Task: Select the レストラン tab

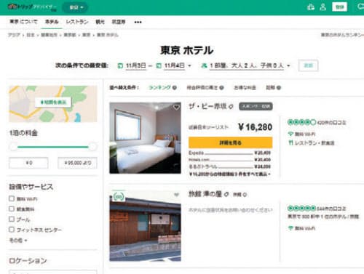Action: [77, 22]
